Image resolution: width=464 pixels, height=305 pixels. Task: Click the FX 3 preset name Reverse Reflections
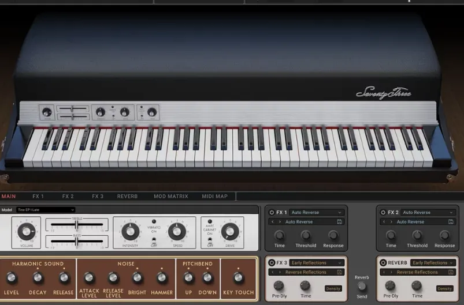(306, 272)
